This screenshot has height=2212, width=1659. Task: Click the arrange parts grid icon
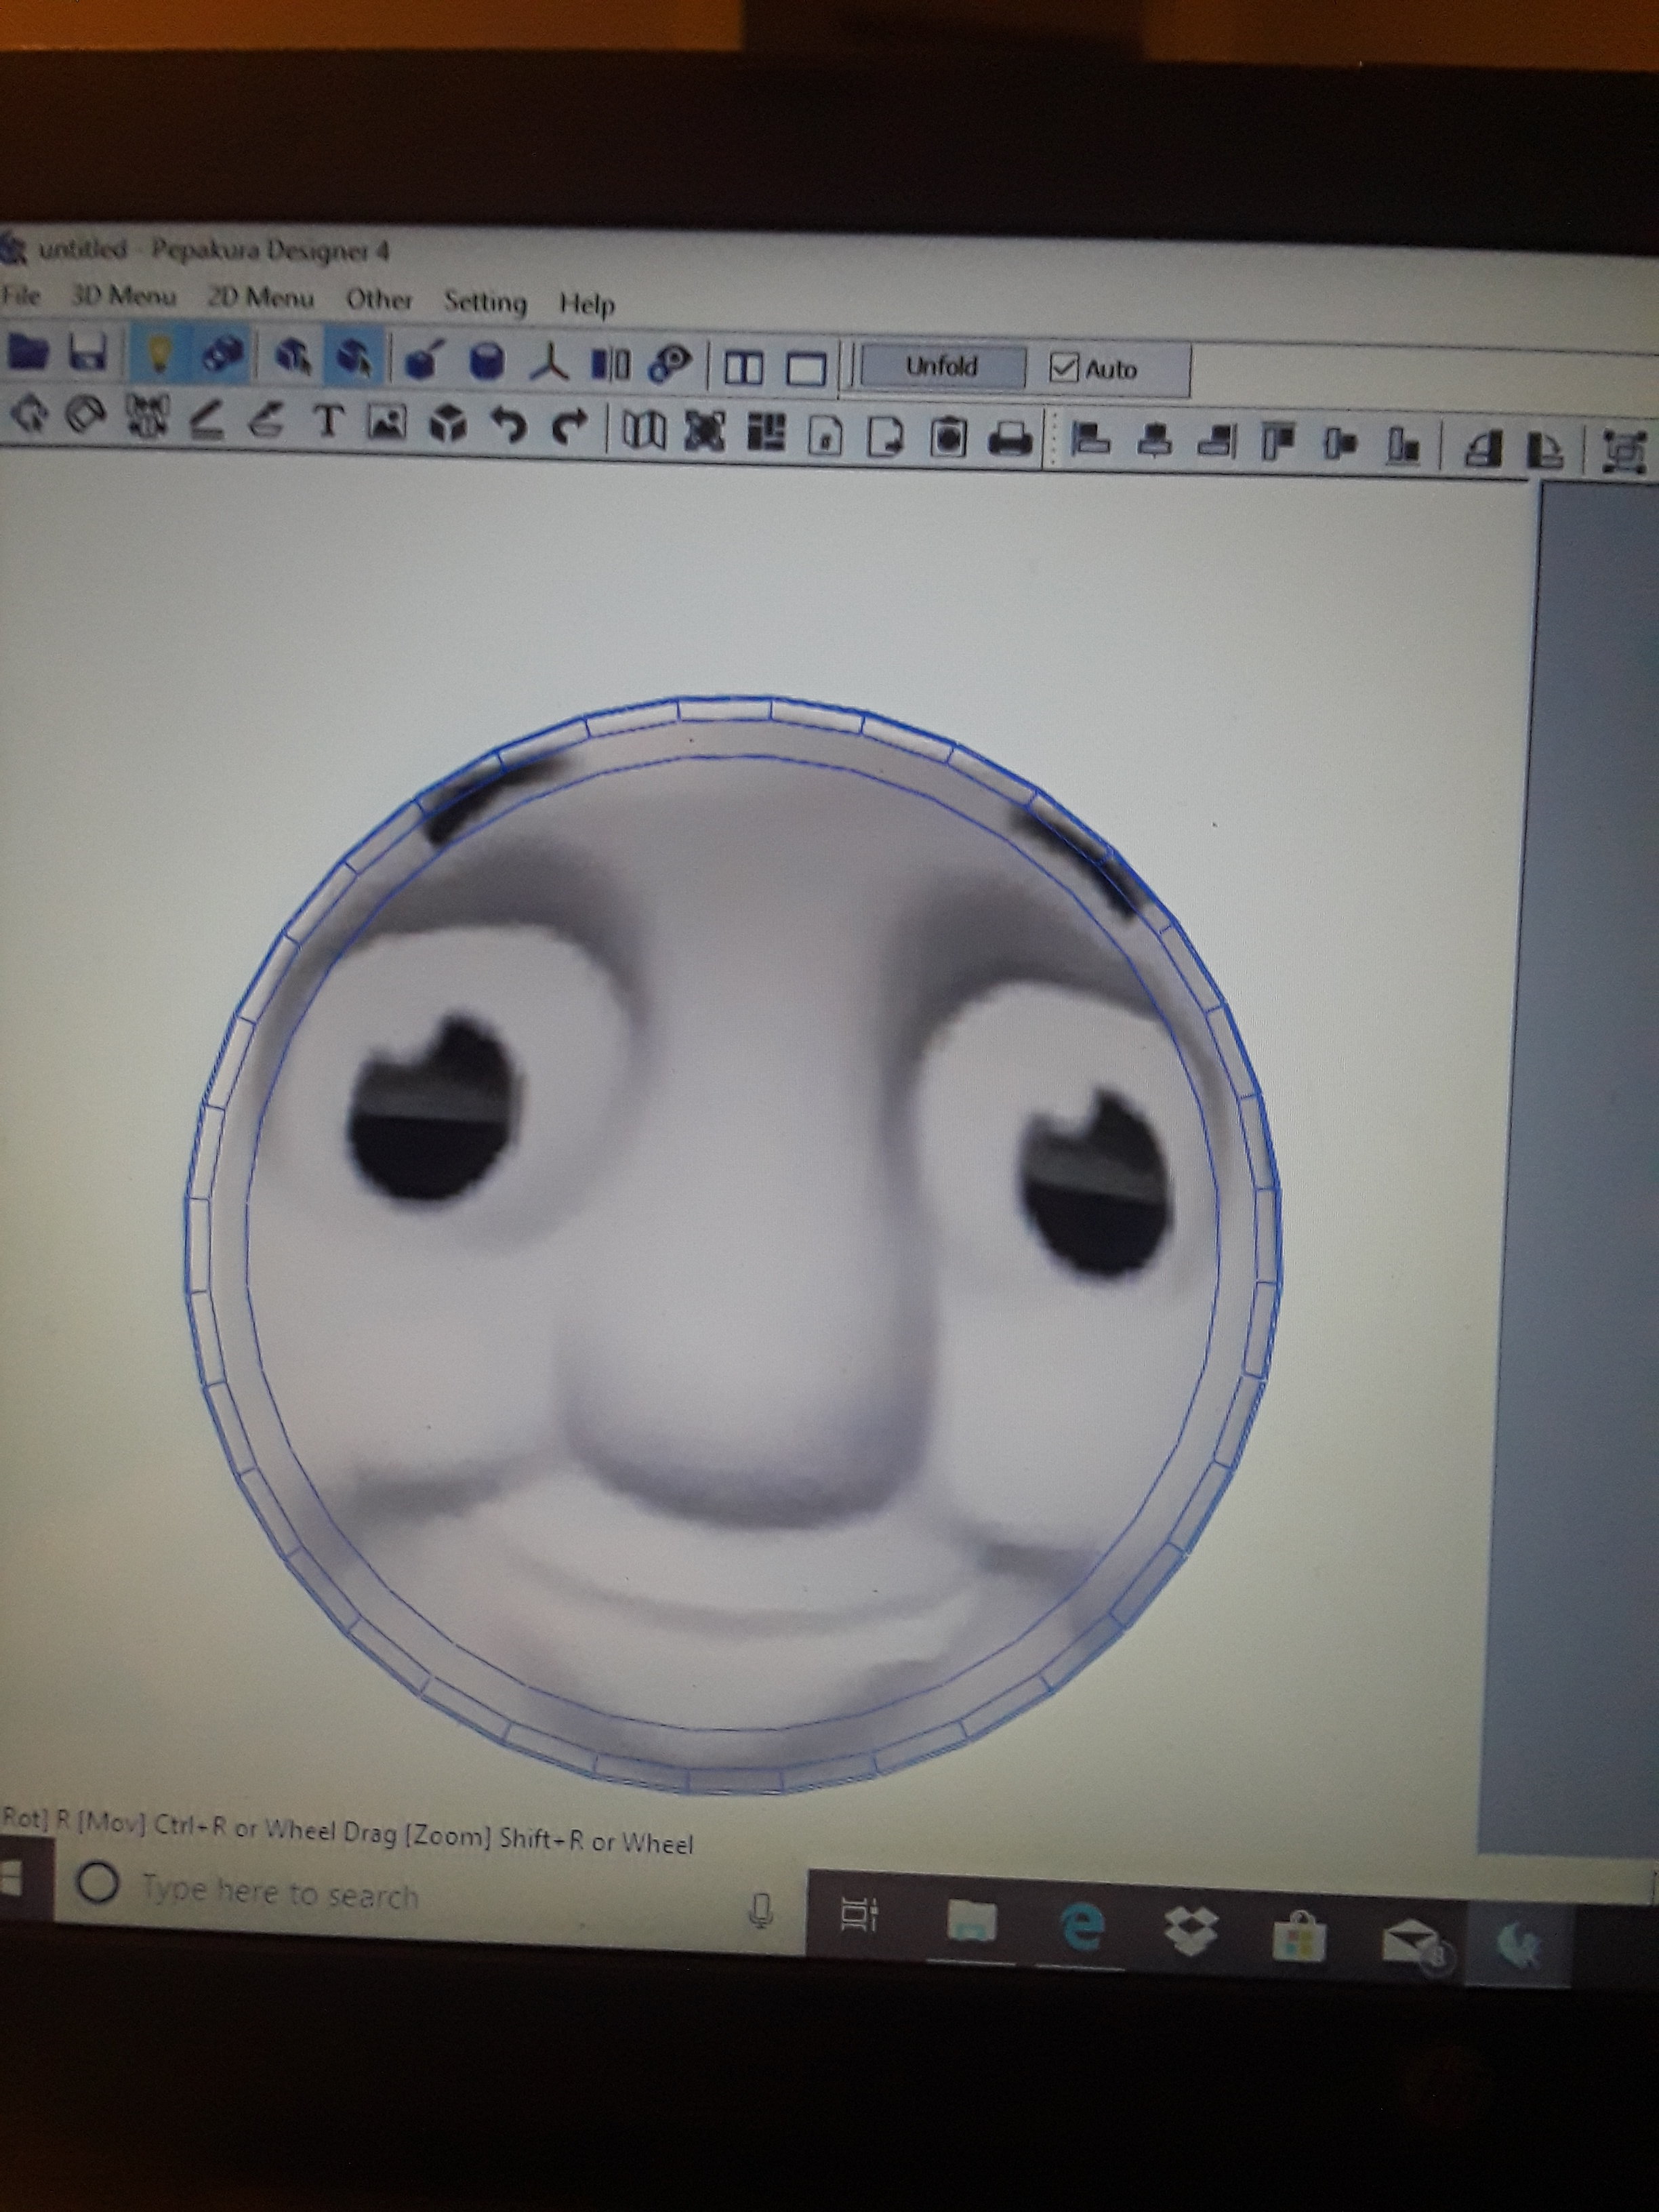coord(766,434)
